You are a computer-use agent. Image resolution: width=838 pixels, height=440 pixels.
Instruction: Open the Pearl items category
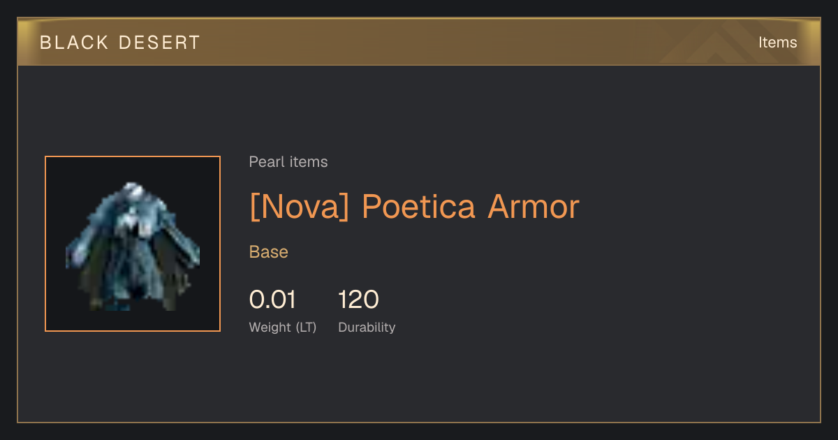(x=288, y=162)
